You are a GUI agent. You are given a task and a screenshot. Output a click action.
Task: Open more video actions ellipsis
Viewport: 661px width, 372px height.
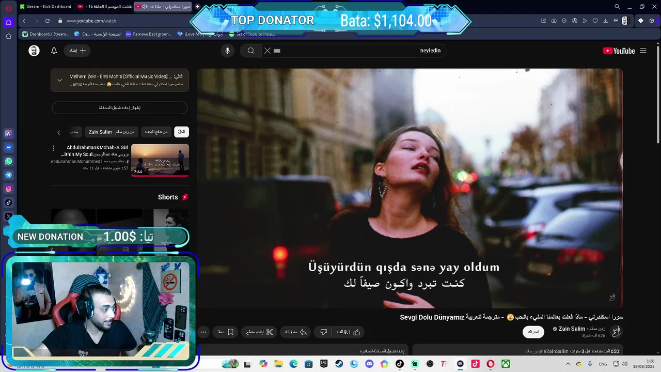[x=203, y=332]
